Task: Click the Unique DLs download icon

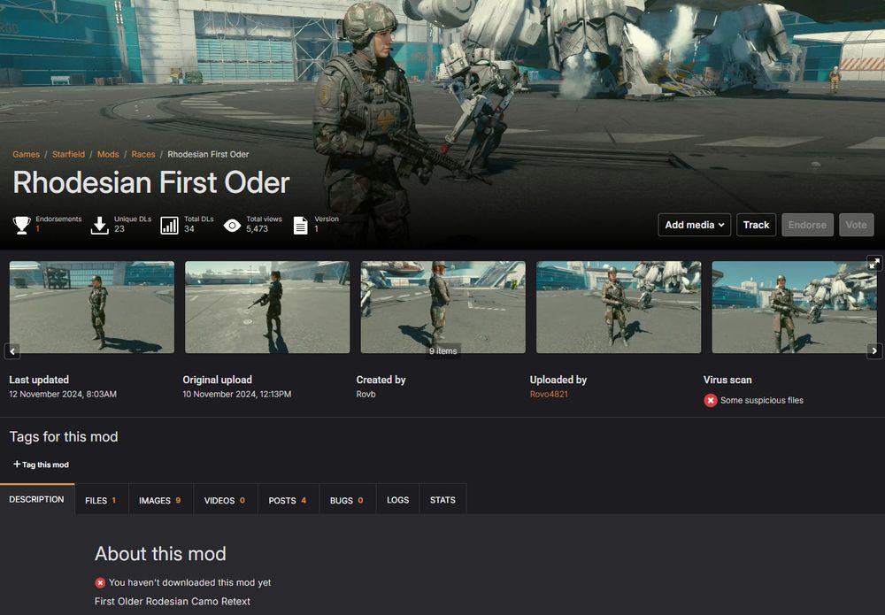Action: click(x=99, y=225)
